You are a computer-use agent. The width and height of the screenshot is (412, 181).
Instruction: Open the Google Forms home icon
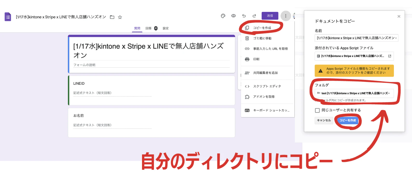pos(8,17)
